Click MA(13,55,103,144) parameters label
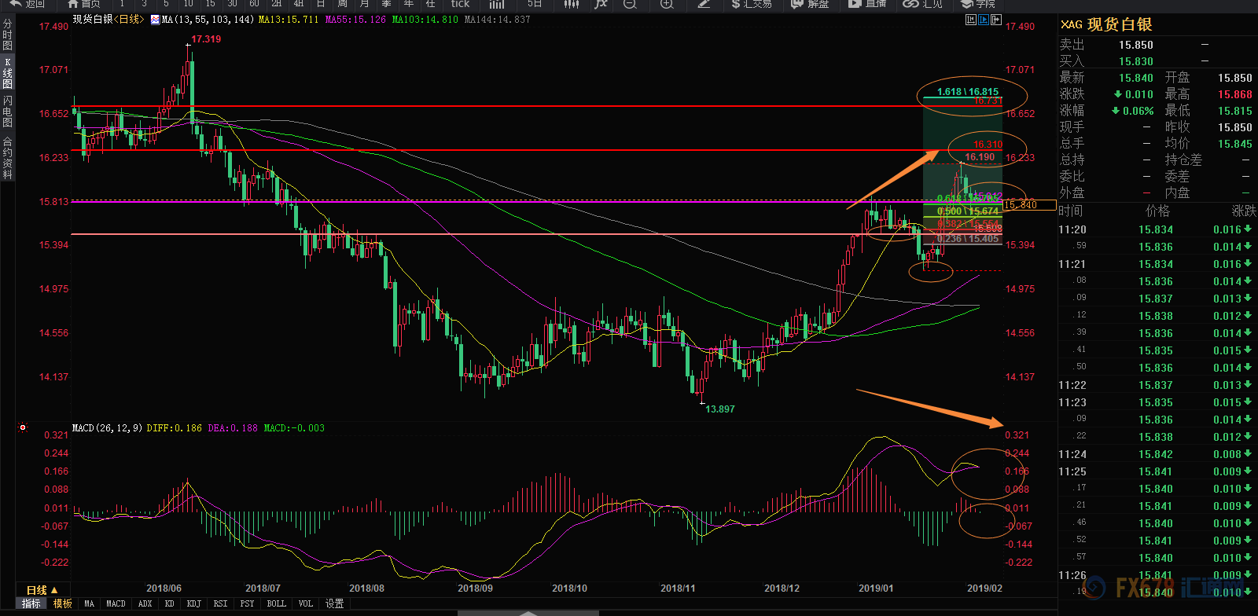Screen dimensions: 1258x616 coord(208,20)
